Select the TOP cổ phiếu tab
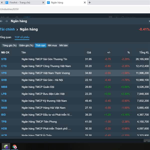 pyautogui.click(x=22, y=37)
